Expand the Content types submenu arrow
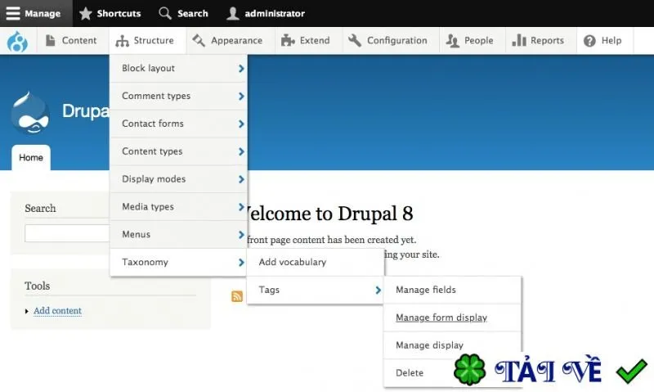The image size is (654, 392). (241, 151)
